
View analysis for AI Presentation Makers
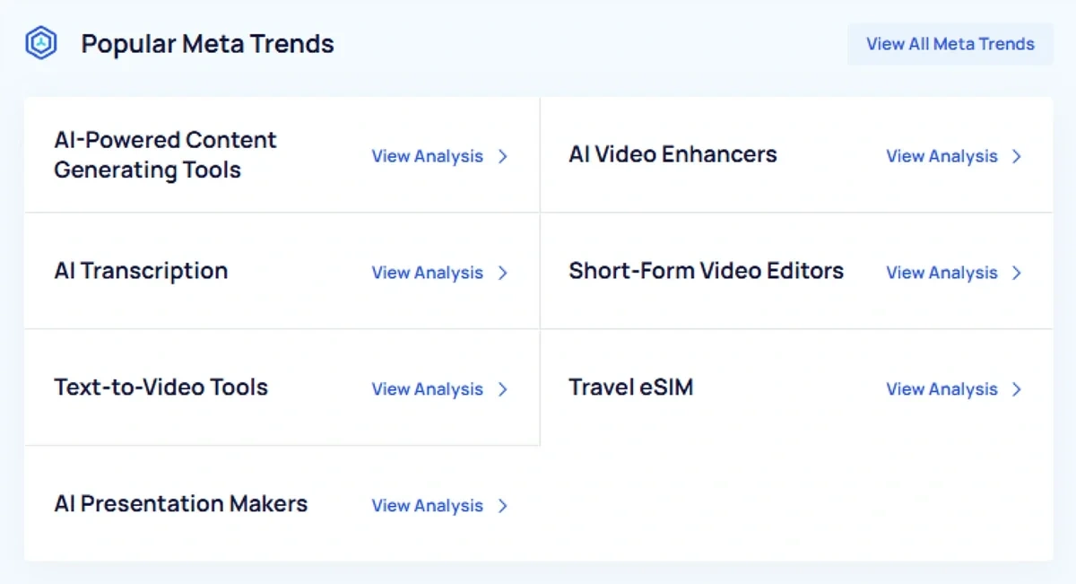click(428, 505)
